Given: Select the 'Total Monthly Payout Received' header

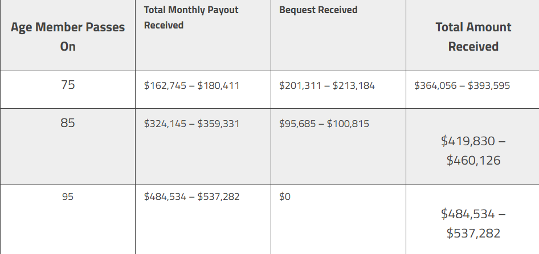Looking at the screenshot, I should (203, 36).
